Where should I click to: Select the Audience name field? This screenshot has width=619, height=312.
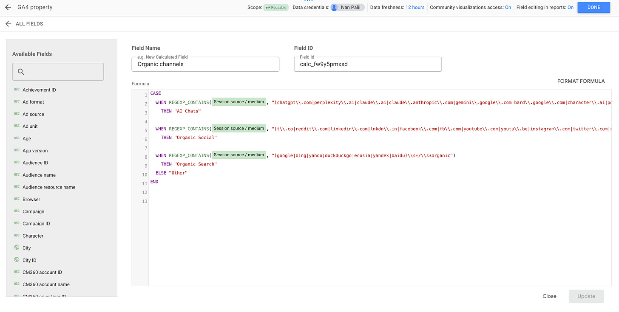pos(39,175)
